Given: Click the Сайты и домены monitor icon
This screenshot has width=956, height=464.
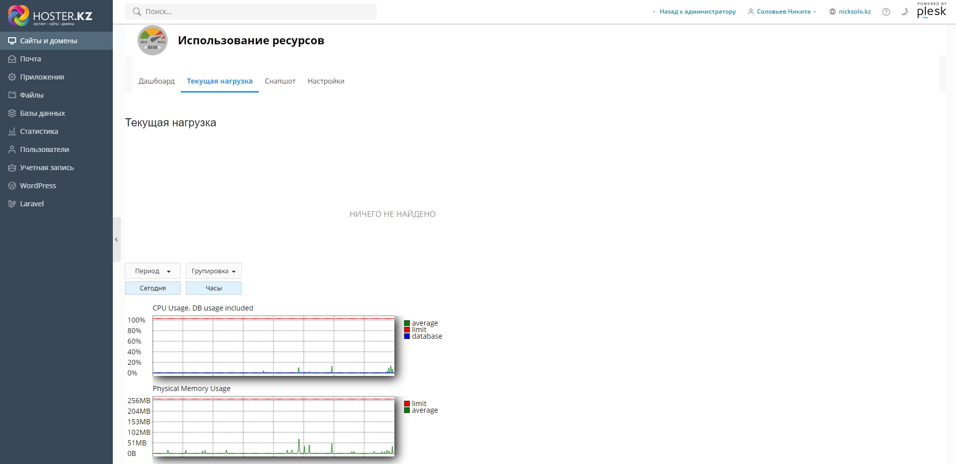Looking at the screenshot, I should 12,41.
